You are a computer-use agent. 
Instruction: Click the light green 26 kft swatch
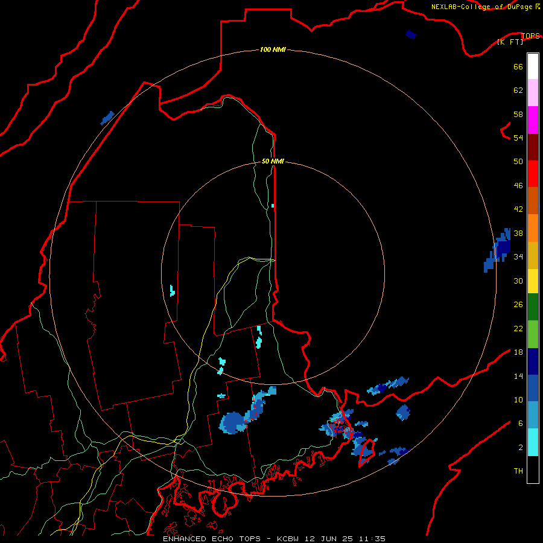tap(533, 334)
